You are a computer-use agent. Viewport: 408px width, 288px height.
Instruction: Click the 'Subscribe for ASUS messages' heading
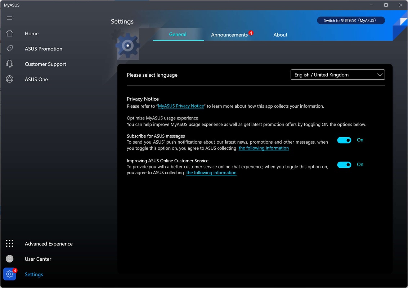[156, 136]
